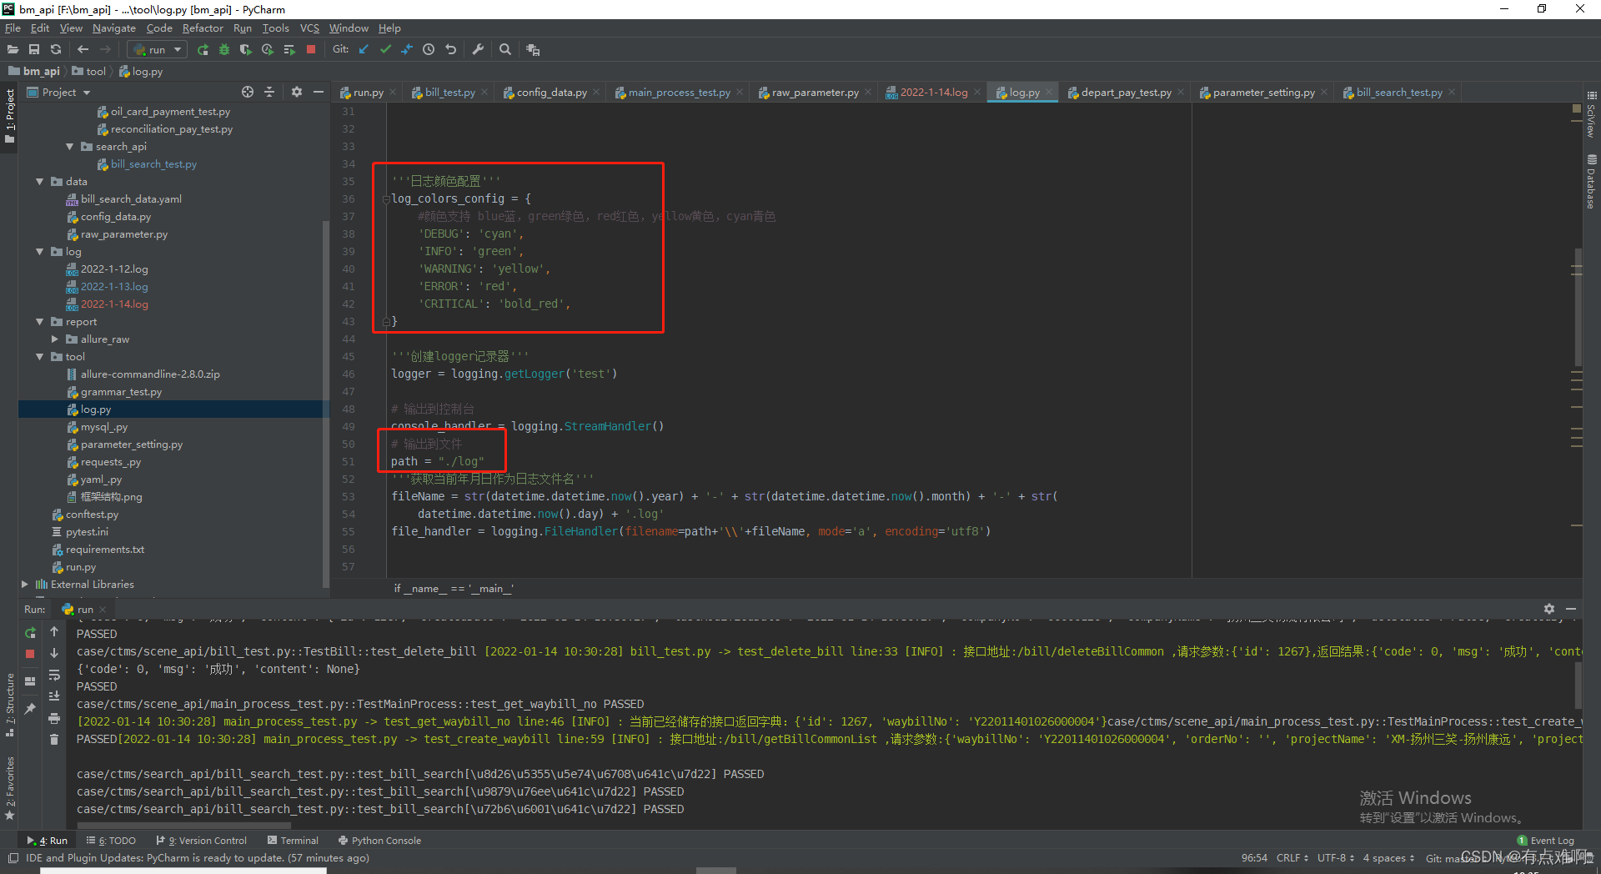This screenshot has height=874, width=1601.
Task: Stop the run with the top toolbar's red square
Action: point(311,50)
